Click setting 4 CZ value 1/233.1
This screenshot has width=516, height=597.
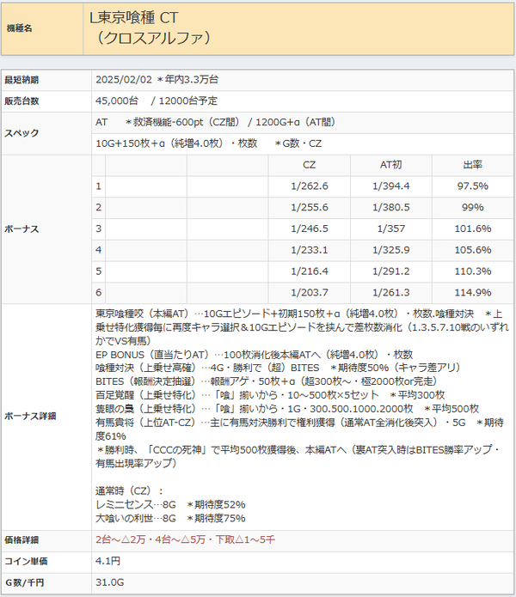309,250
